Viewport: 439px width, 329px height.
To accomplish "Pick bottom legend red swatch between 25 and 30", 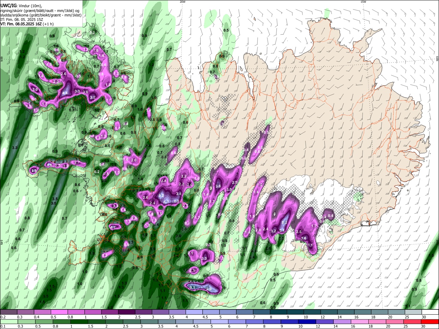I will pyautogui.click(x=412, y=321).
